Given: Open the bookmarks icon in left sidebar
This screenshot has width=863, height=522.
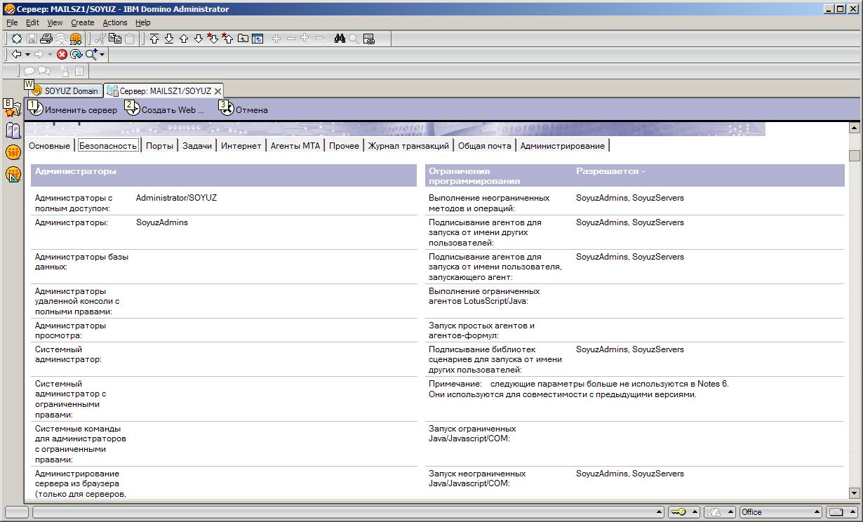Looking at the screenshot, I should click(13, 109).
